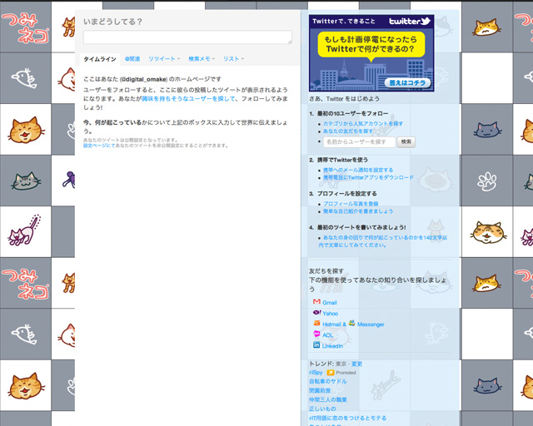Open the #IT用語に恋のをつけるとモテる trend

click(347, 418)
